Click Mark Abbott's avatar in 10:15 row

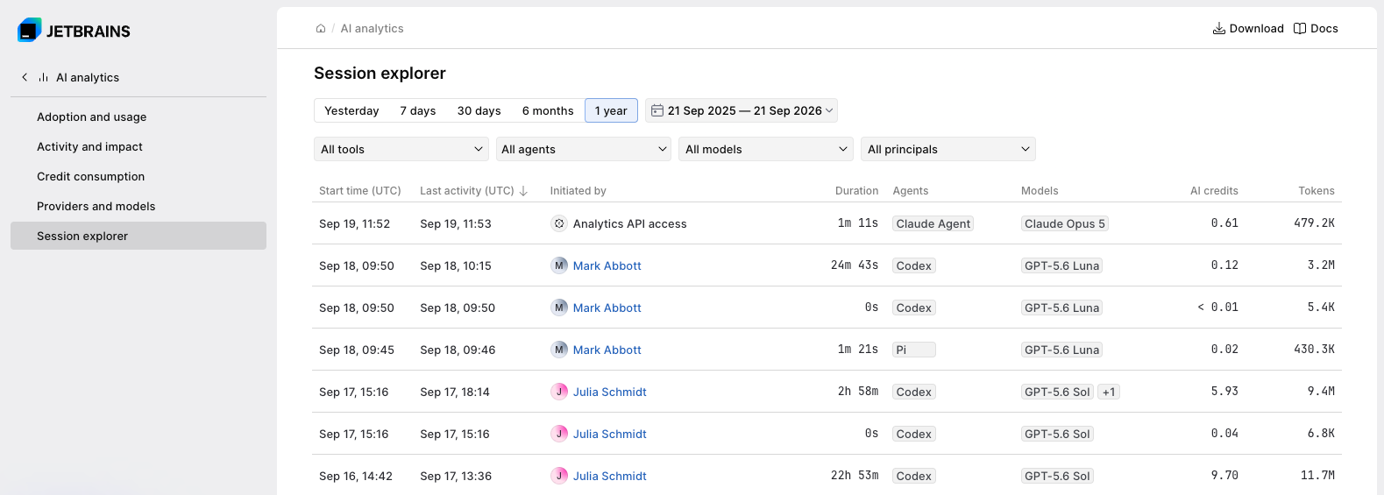[x=559, y=265]
